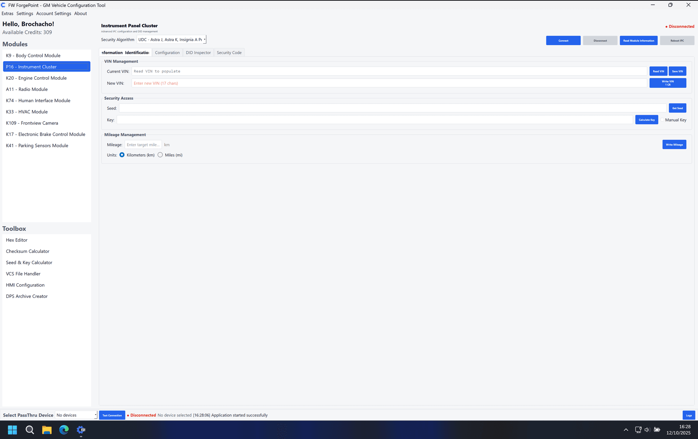
Task: Click the New VIN input field
Action: coord(389,83)
